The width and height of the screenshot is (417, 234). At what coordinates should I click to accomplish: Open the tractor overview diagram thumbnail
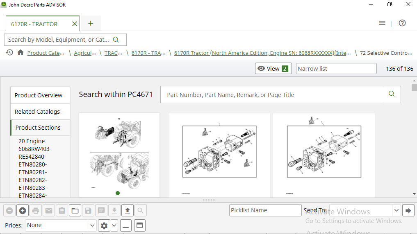(x=119, y=155)
